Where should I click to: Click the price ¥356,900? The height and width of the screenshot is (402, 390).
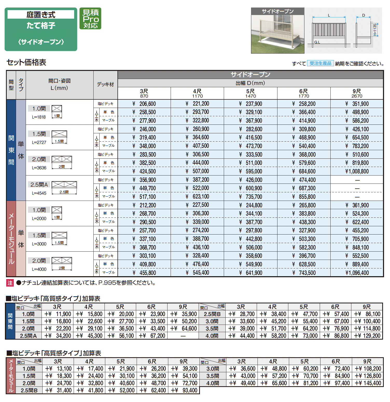[x=144, y=180]
